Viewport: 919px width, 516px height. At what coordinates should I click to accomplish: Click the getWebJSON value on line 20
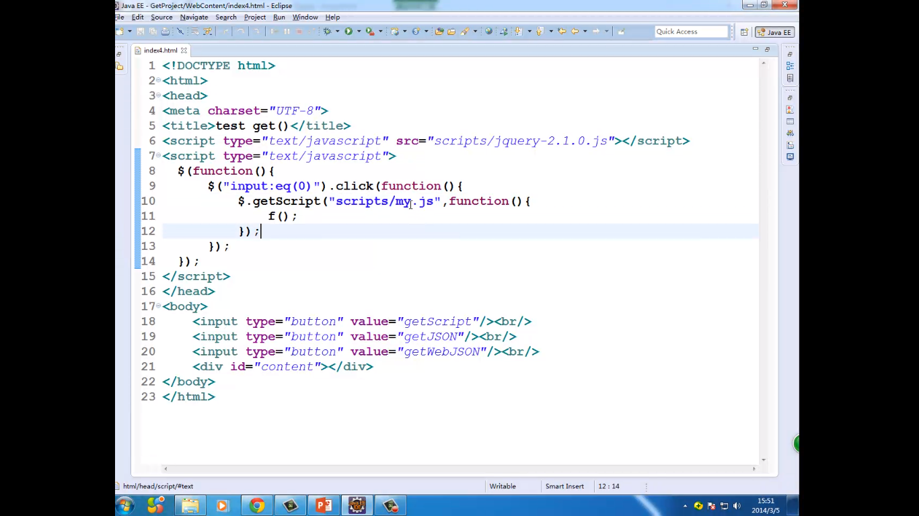(x=442, y=351)
